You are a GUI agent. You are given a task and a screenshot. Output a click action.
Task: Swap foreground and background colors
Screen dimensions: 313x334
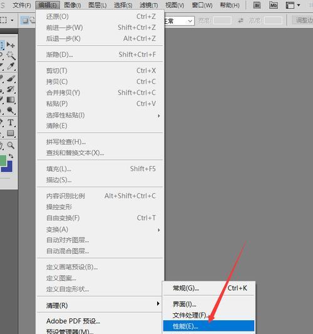[x=11, y=156]
